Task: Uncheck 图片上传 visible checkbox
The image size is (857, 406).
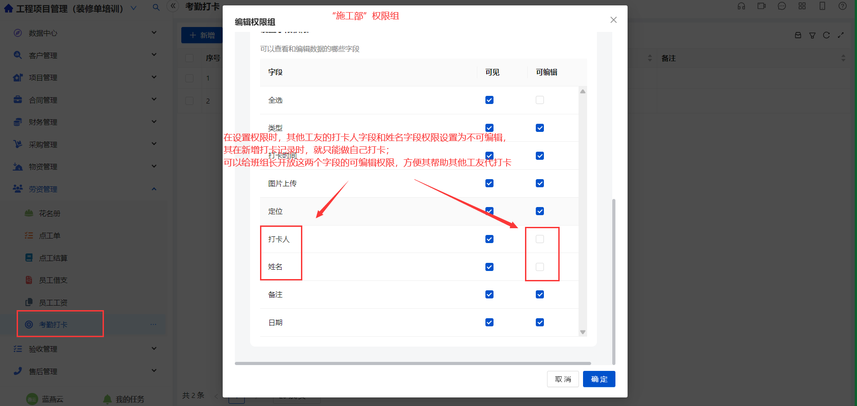Action: click(489, 183)
